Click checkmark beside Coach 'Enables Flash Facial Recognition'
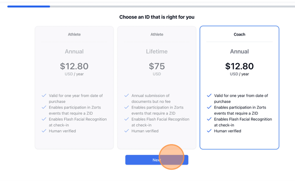 [x=209, y=119]
